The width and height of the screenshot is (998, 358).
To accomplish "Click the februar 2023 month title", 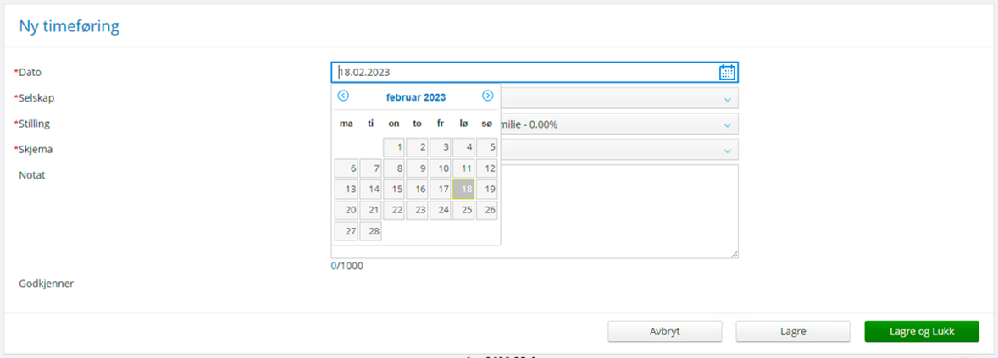I will [x=415, y=97].
